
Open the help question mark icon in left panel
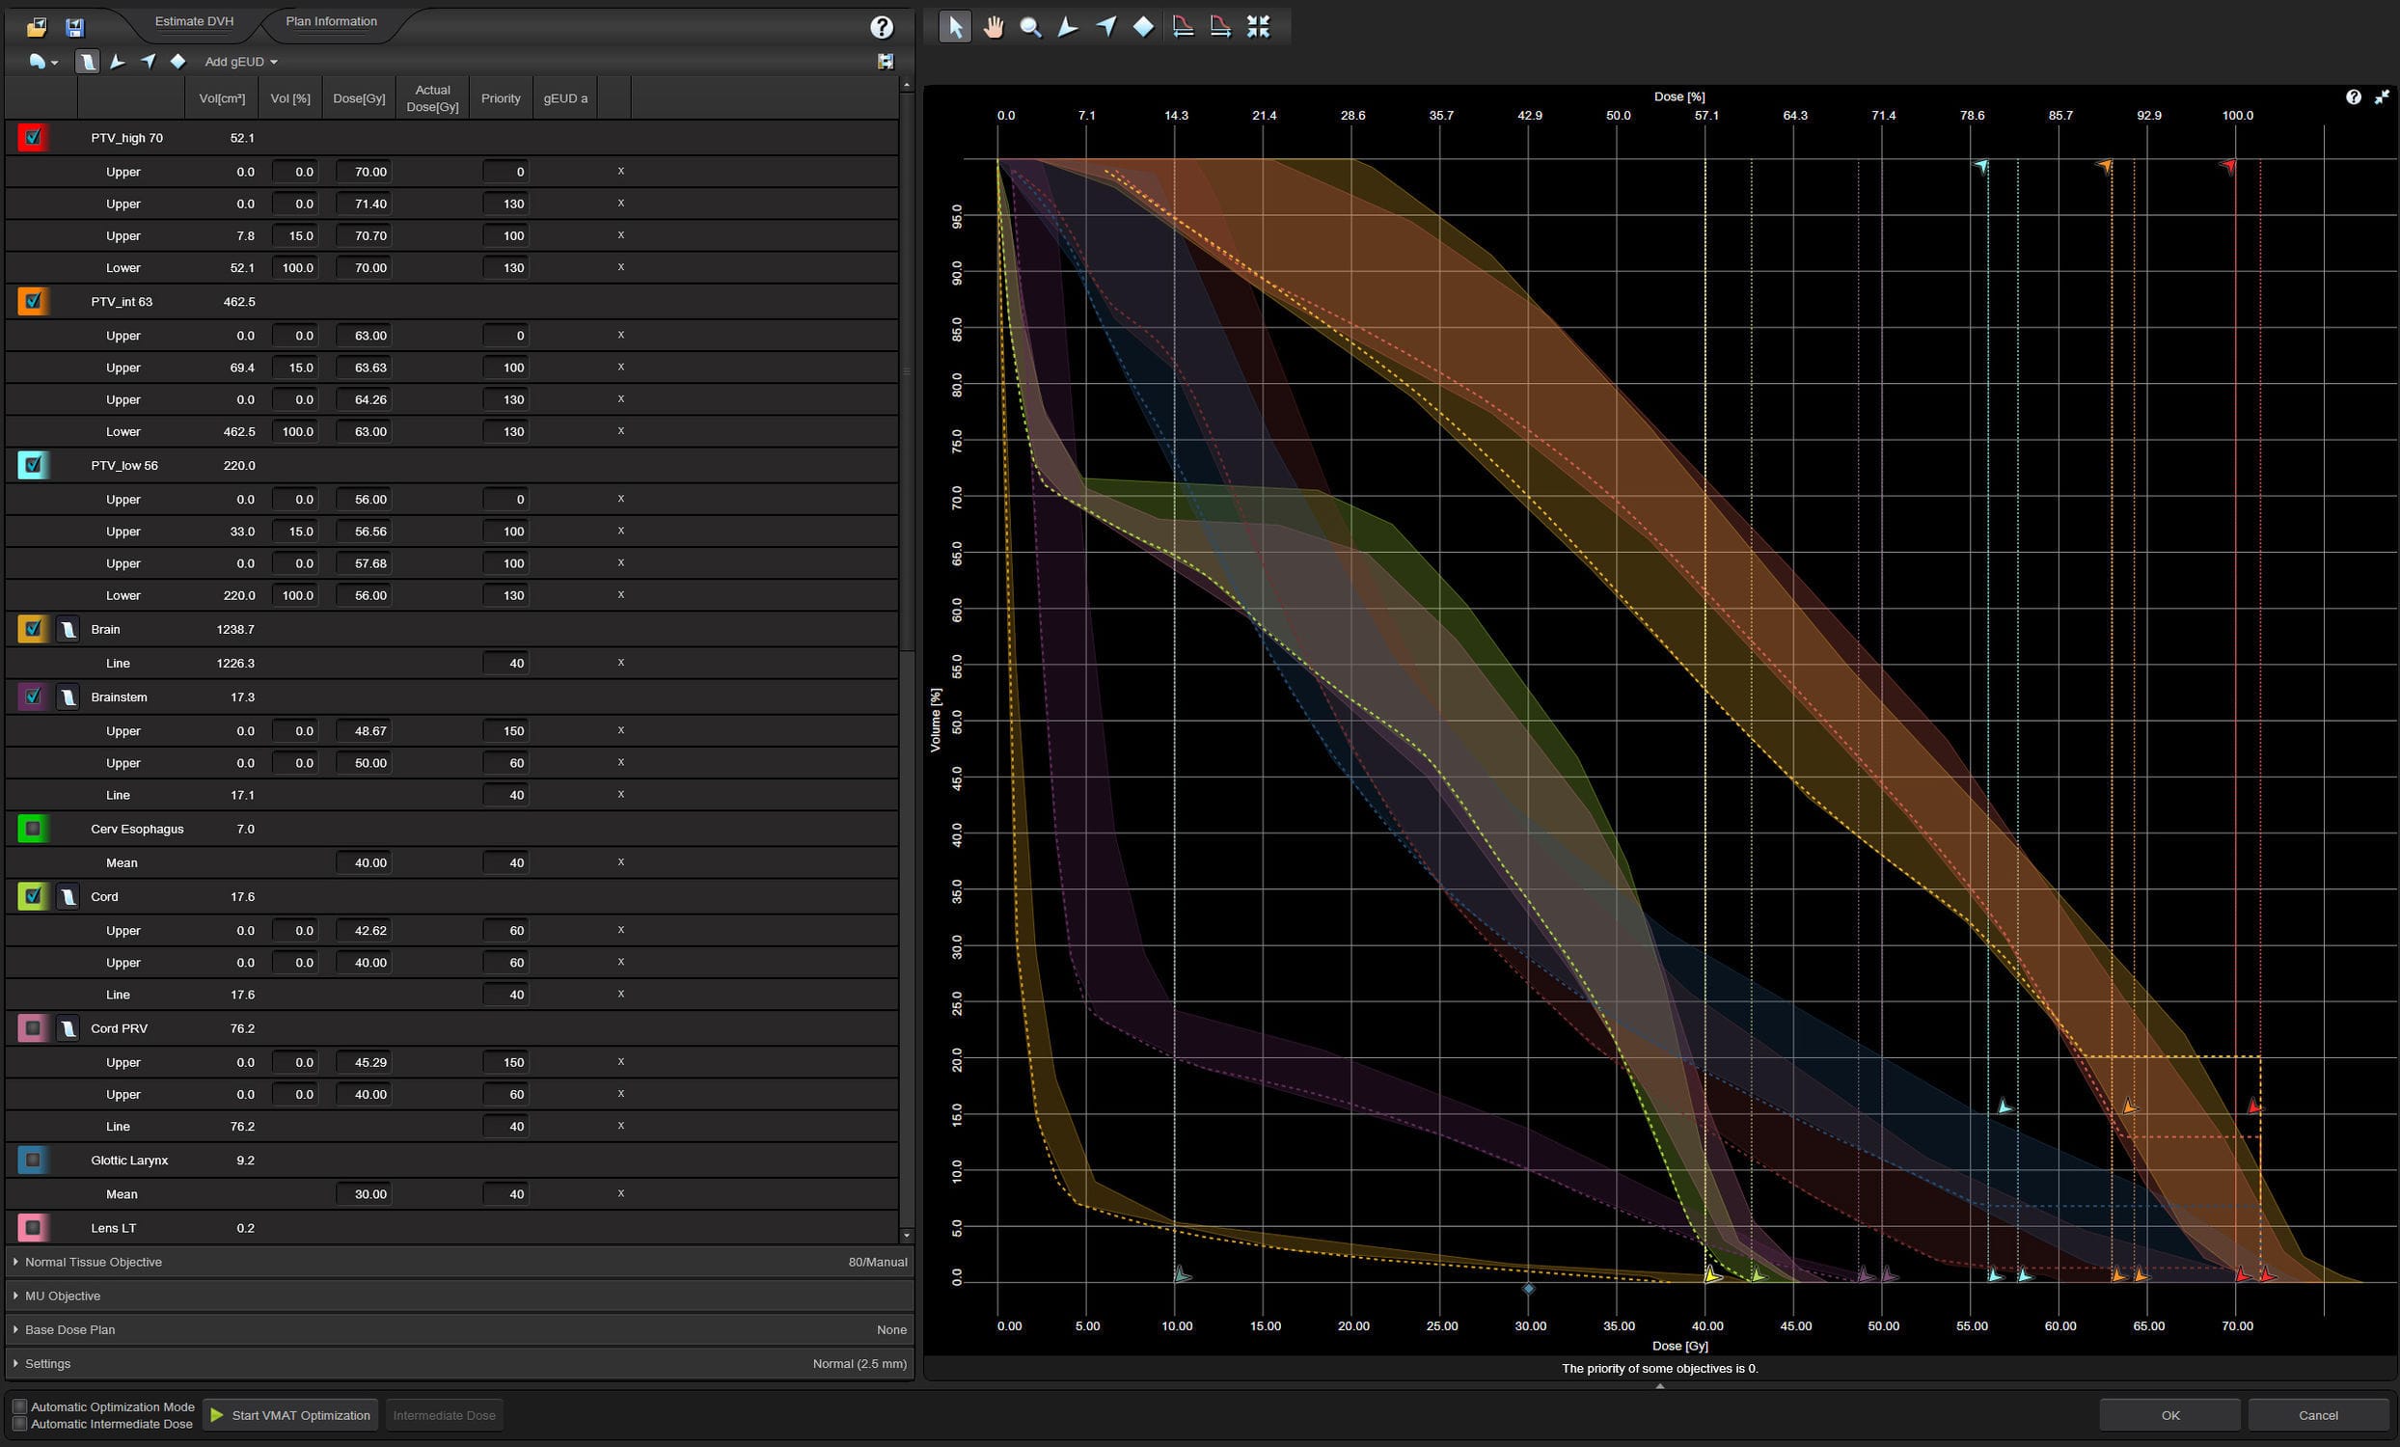pyautogui.click(x=881, y=27)
